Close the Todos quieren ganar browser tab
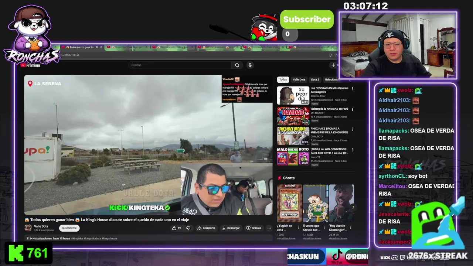 click(101, 47)
